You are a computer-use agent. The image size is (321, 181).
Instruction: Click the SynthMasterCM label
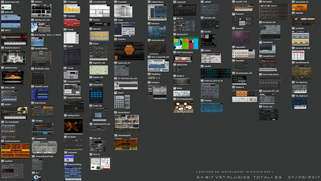(302, 63)
